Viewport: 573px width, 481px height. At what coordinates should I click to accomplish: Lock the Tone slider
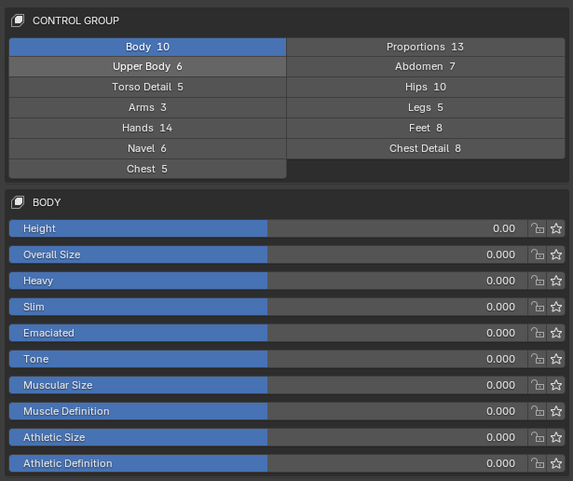click(x=538, y=359)
